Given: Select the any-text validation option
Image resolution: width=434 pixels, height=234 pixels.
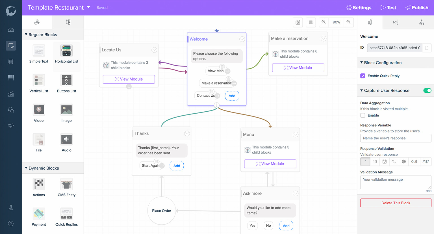Looking at the screenshot, I should point(365,161).
